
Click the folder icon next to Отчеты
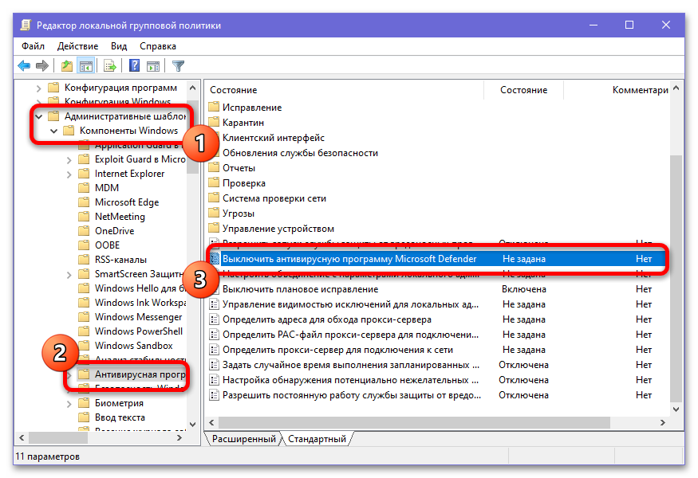(x=214, y=167)
